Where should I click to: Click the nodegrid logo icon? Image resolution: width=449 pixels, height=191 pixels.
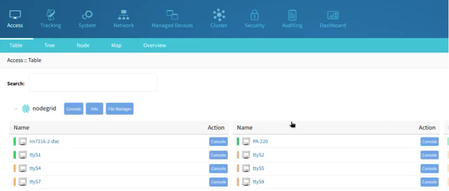pyautogui.click(x=26, y=109)
